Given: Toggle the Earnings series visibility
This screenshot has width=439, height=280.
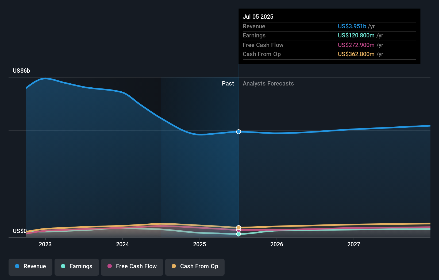Looking at the screenshot, I should pyautogui.click(x=77, y=266).
